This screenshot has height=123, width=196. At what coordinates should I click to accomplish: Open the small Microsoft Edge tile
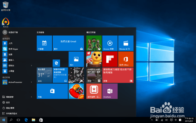(x=56, y=63)
